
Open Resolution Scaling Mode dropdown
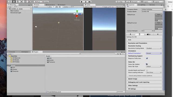pyautogui.click(x=154, y=48)
